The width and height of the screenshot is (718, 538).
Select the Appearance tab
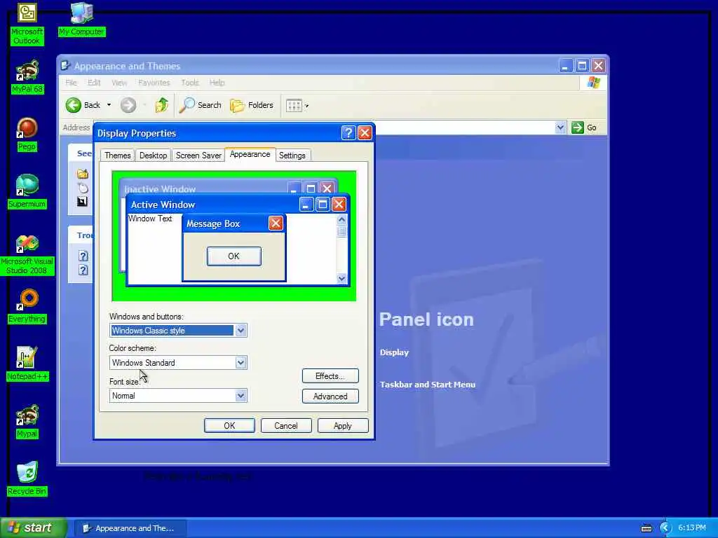[250, 155]
